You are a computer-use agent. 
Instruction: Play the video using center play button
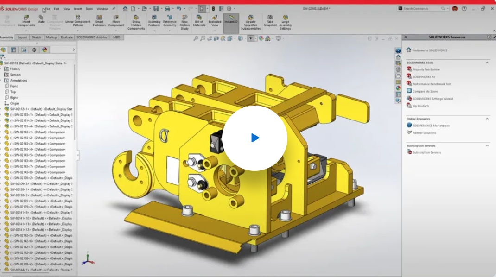[254, 138]
